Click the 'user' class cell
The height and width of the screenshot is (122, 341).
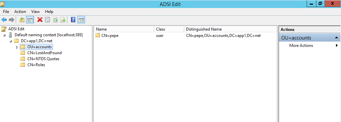[x=160, y=35]
